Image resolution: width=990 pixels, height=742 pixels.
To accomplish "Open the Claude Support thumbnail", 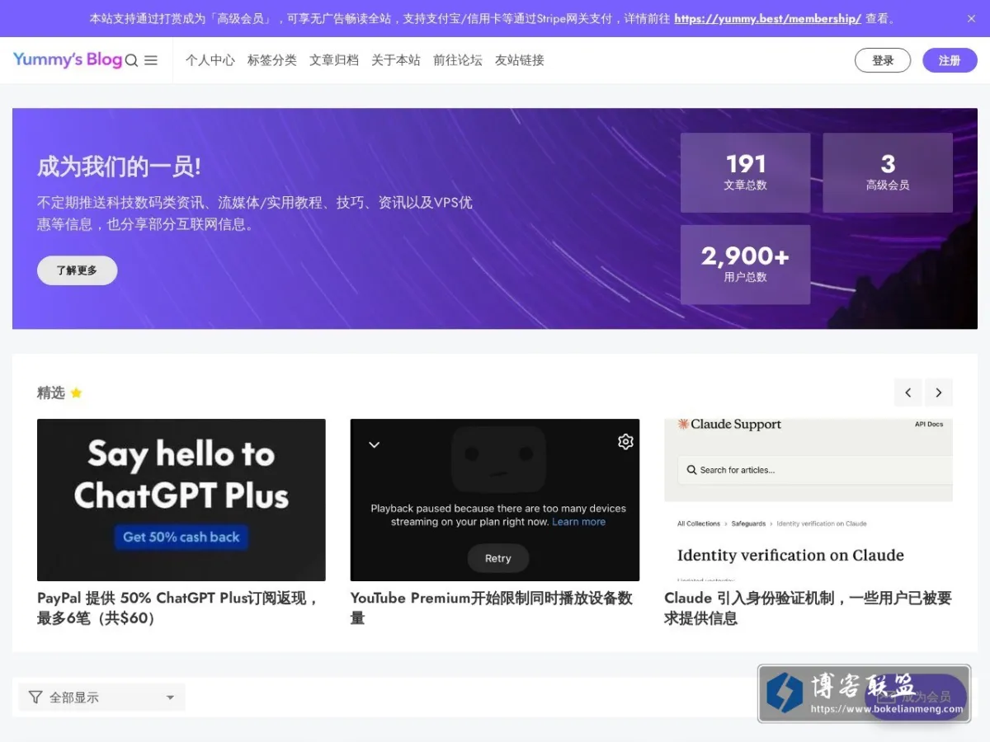I will pos(808,500).
